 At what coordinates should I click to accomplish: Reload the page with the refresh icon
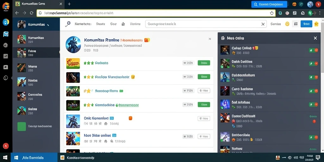(32, 13)
